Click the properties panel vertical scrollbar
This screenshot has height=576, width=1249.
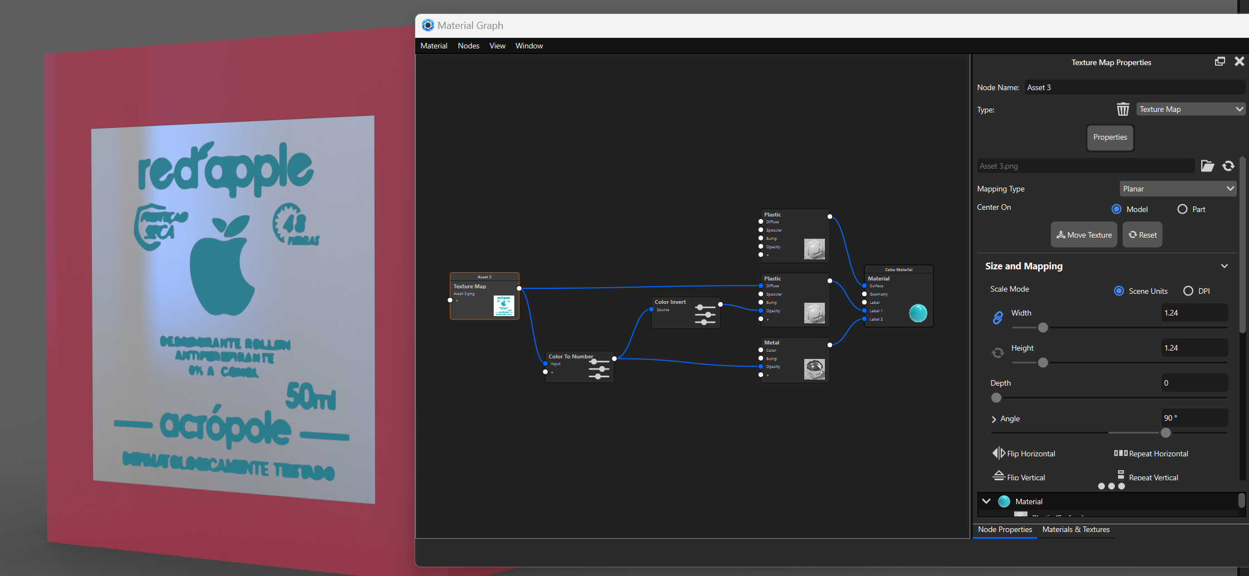pyautogui.click(x=1242, y=245)
